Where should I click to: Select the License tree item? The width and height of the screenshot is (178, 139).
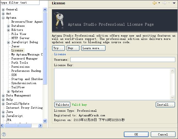17,50
